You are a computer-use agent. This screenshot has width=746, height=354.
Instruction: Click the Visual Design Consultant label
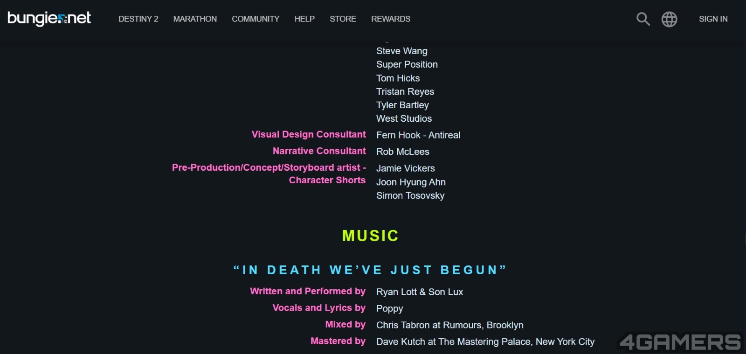click(309, 134)
